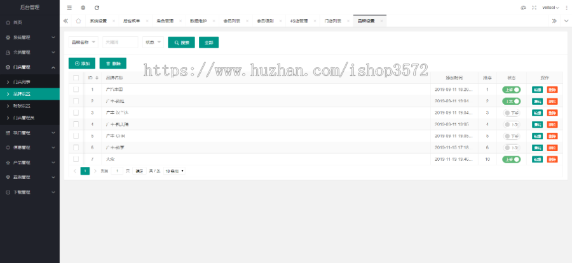The height and width of the screenshot is (263, 572).
Task: Open 门店管理员 in the sidebar submenu
Action: [x=30, y=118]
